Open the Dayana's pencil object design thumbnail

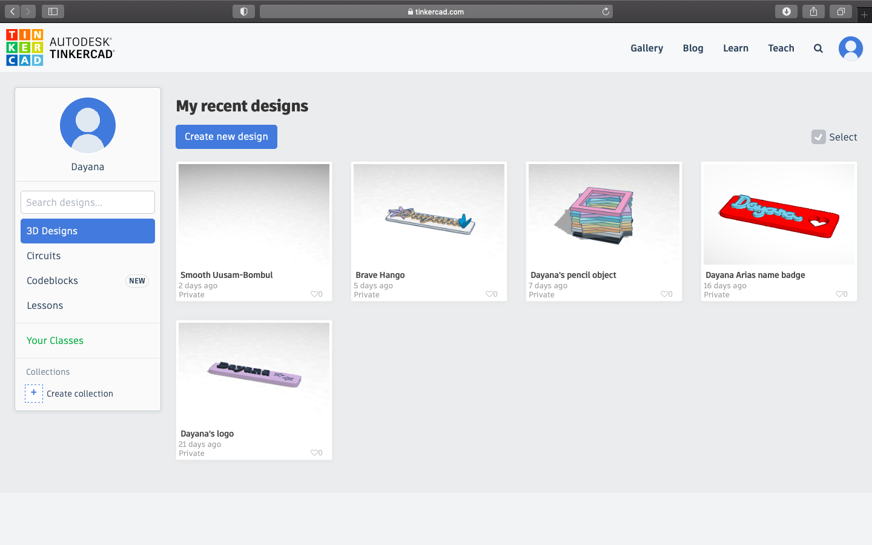604,213
